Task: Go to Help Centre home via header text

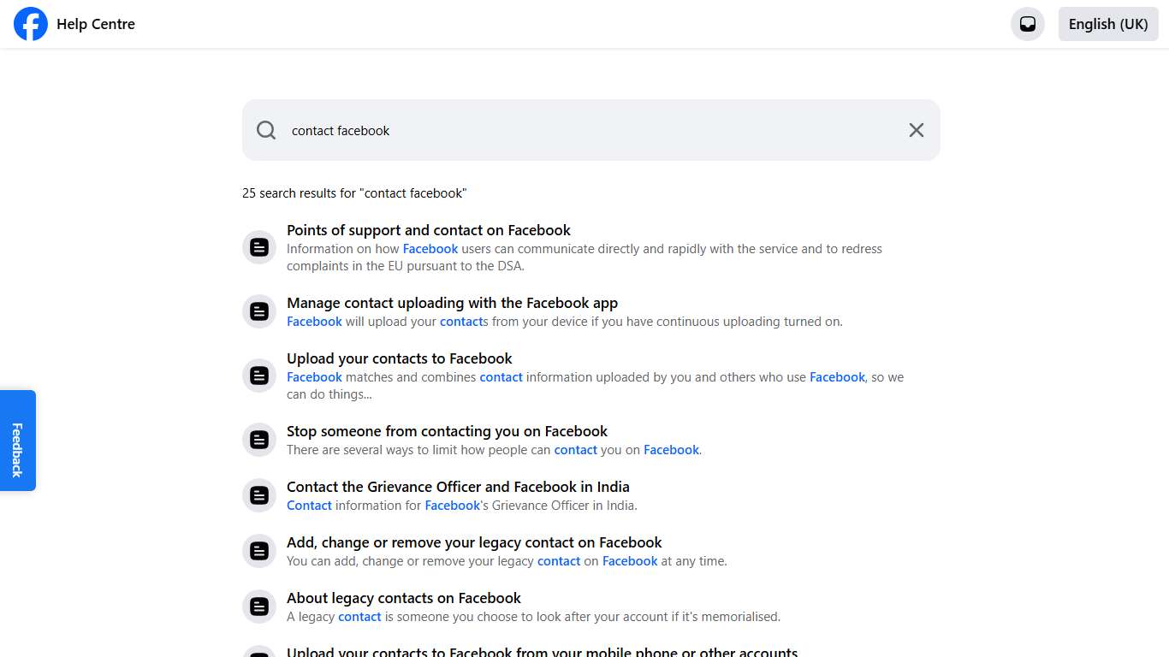Action: coord(96,24)
